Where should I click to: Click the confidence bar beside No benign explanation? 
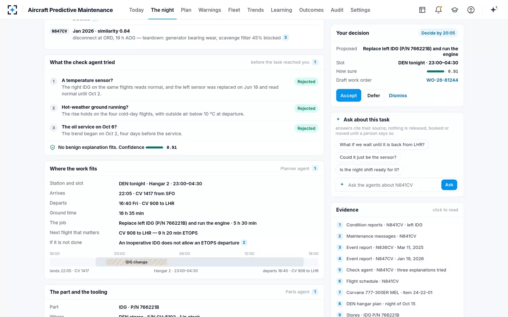155,148
